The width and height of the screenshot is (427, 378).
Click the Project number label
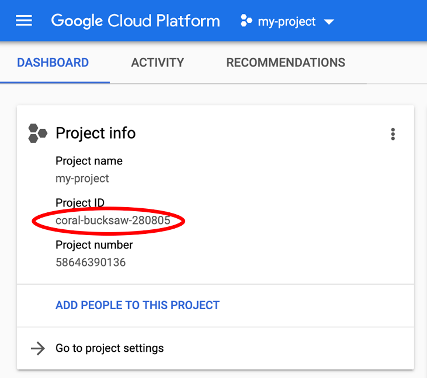(x=94, y=245)
